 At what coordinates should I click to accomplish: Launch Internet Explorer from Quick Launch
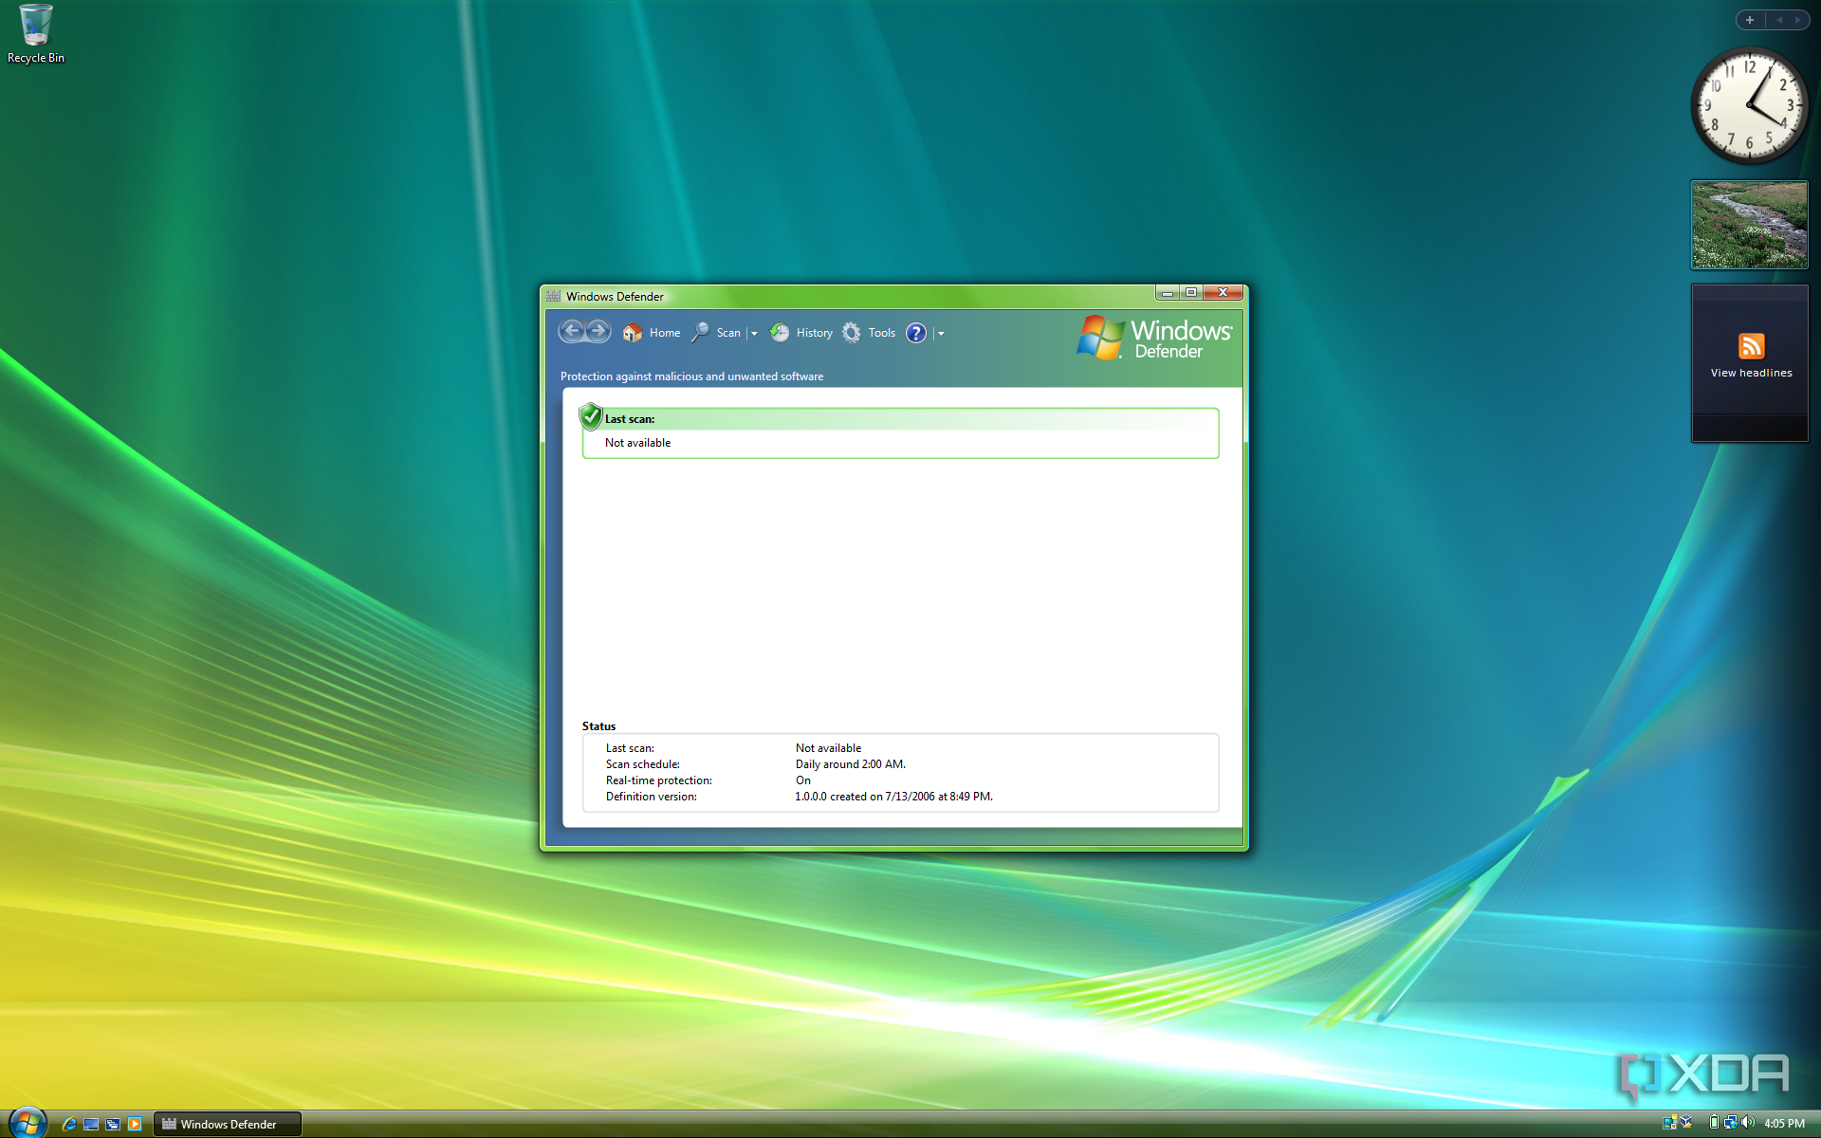[69, 1124]
